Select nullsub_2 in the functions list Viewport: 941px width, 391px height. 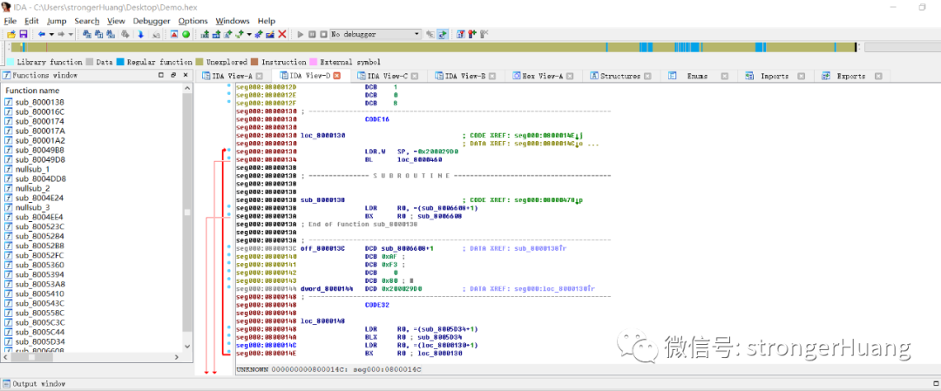click(x=32, y=188)
